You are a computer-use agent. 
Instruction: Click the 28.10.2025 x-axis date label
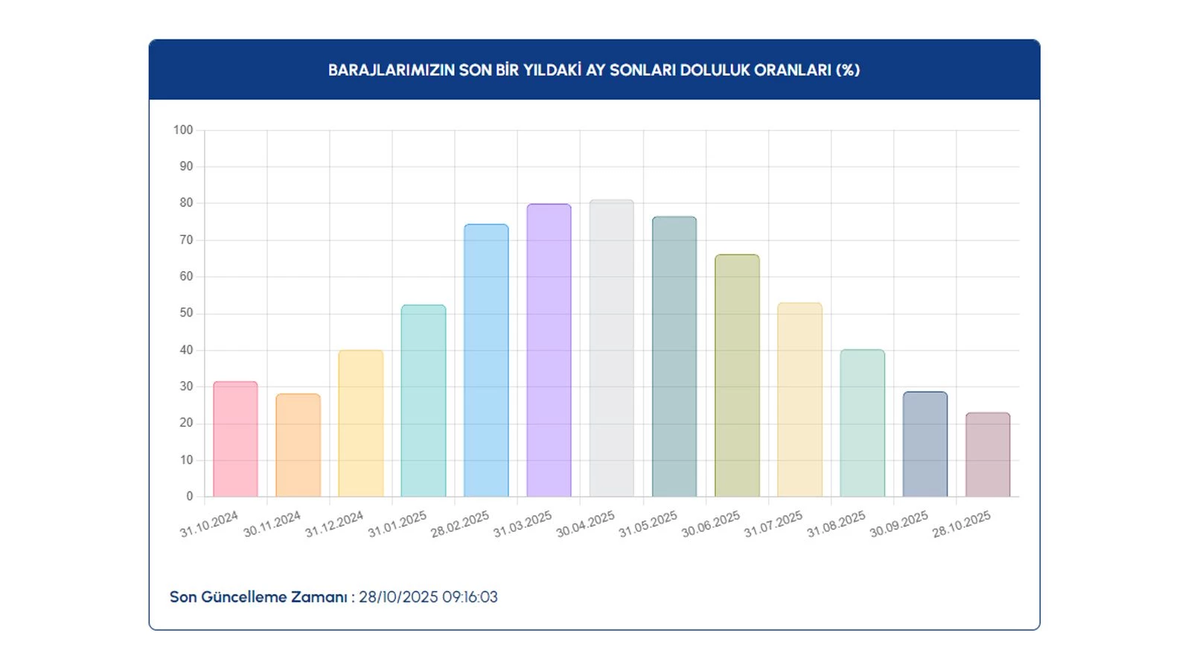coord(962,524)
